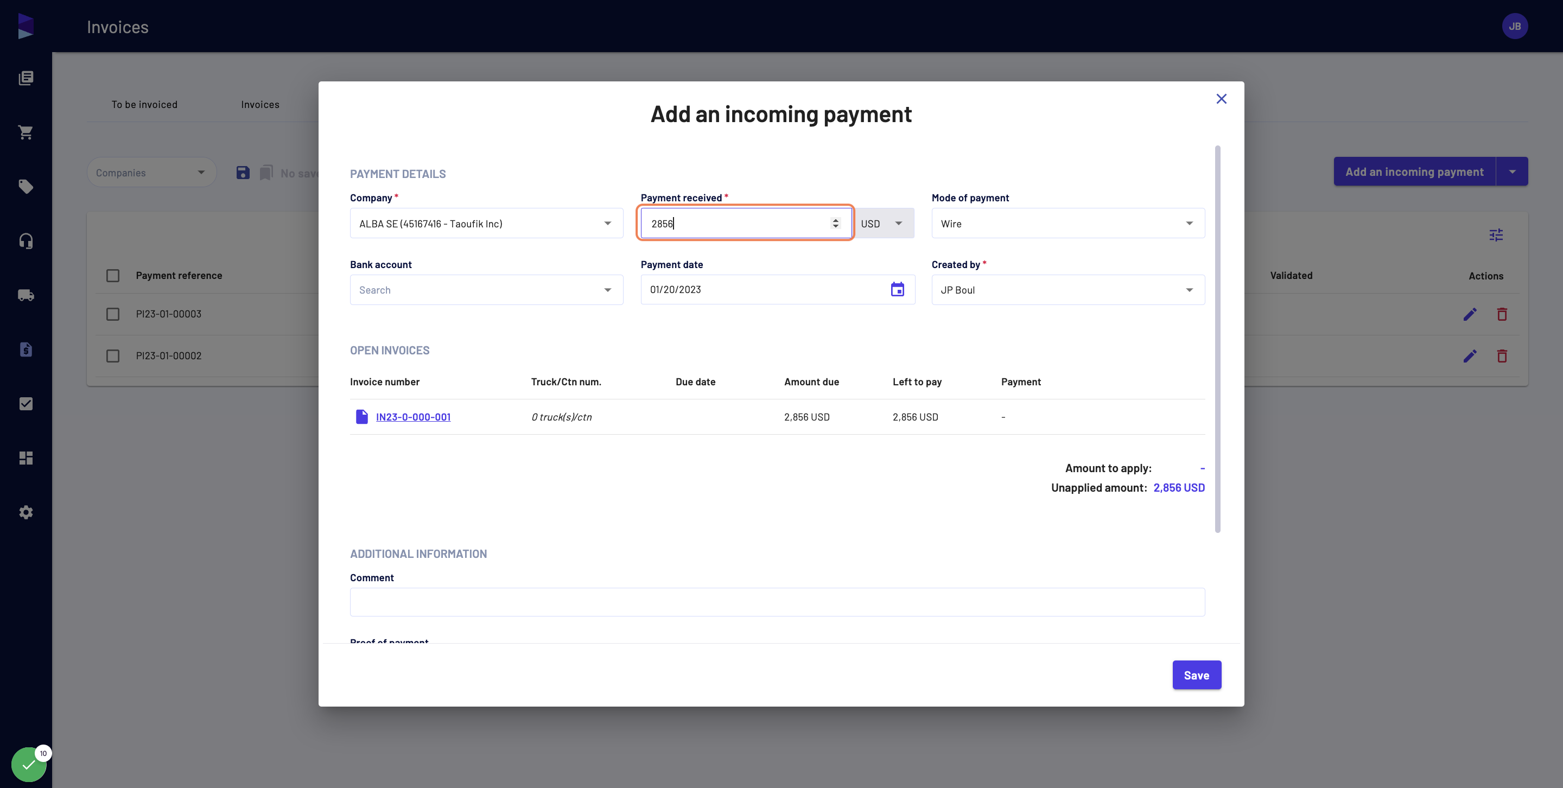Screen dimensions: 1563x788
Task: Click the Payment received amount field
Action: click(x=745, y=223)
